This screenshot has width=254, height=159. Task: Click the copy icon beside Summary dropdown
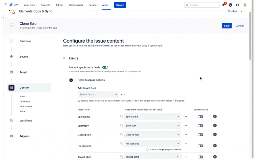(x=121, y=126)
